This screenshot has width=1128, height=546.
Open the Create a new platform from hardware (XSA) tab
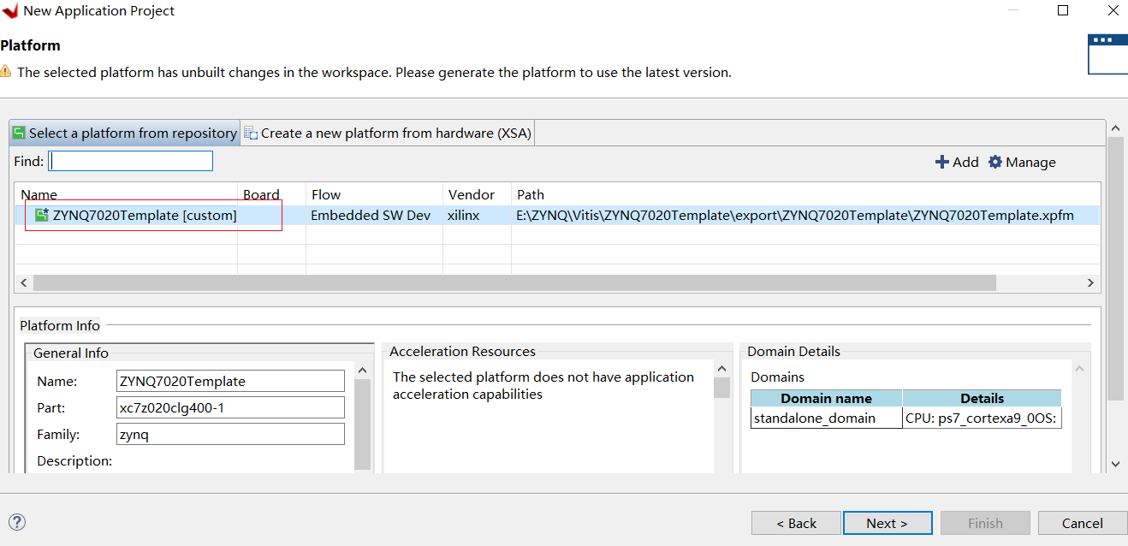(388, 133)
